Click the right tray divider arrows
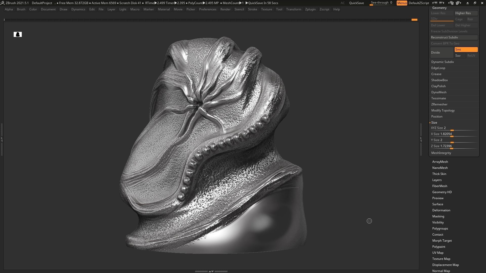Viewport: 486px width, 273px height. pos(421,139)
